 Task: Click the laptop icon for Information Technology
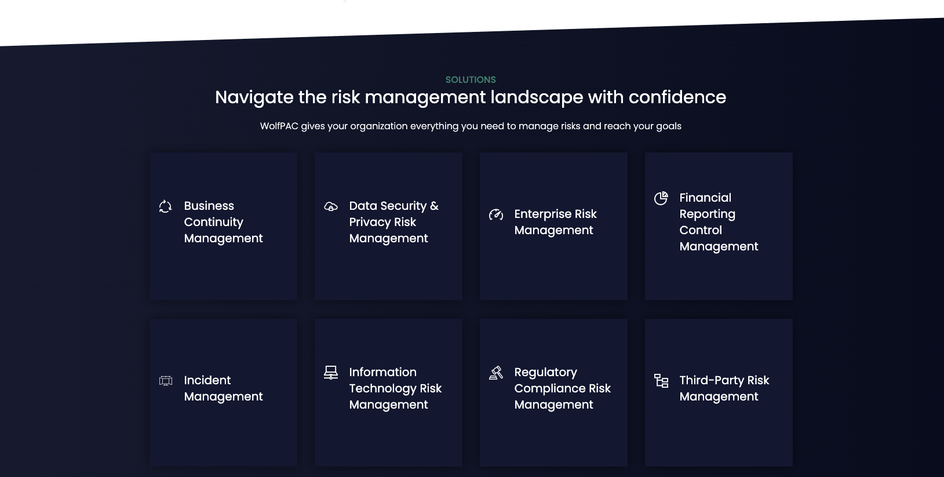point(331,373)
